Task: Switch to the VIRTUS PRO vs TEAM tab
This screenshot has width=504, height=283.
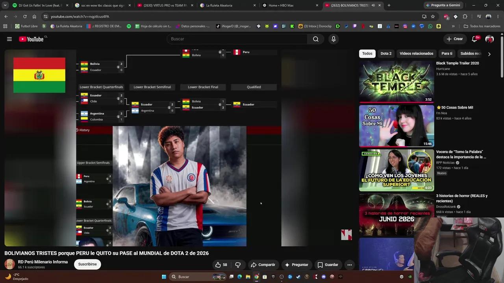Action: 165,6
